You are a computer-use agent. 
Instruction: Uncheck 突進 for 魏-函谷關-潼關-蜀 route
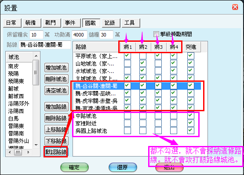click(x=191, y=86)
